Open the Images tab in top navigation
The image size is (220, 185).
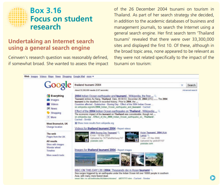(x=34, y=76)
